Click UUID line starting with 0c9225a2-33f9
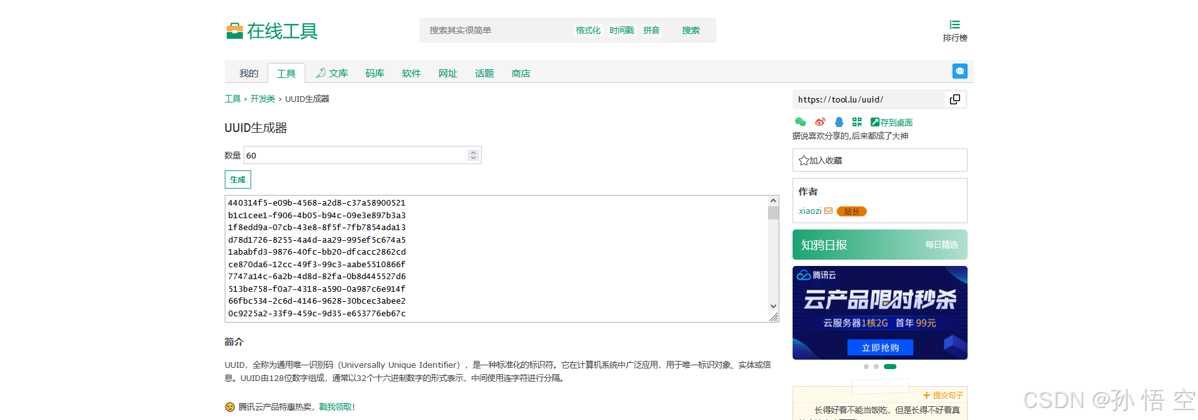The height and width of the screenshot is (420, 1198). pos(317,313)
